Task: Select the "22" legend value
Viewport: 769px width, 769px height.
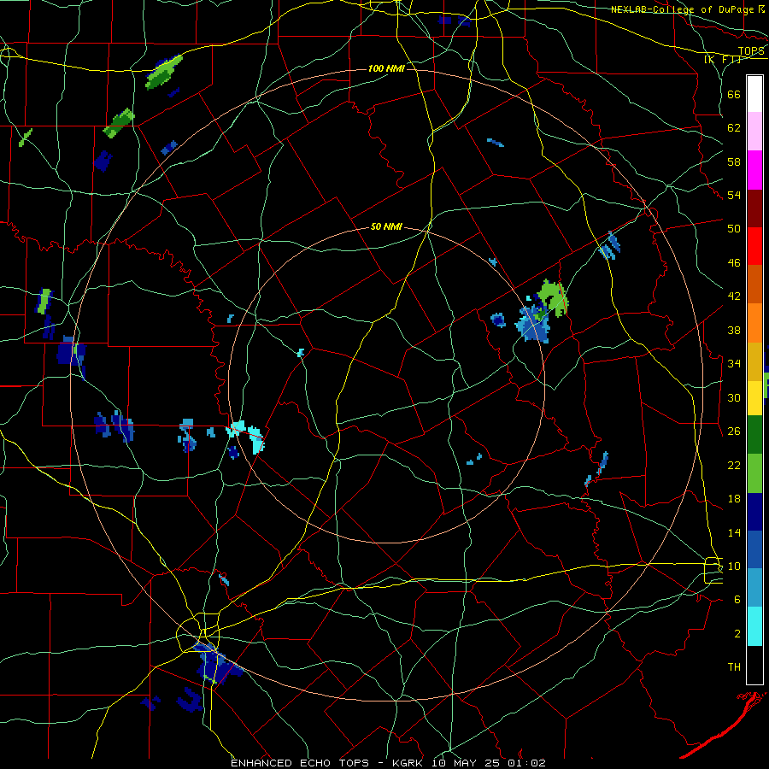Action: coord(734,465)
